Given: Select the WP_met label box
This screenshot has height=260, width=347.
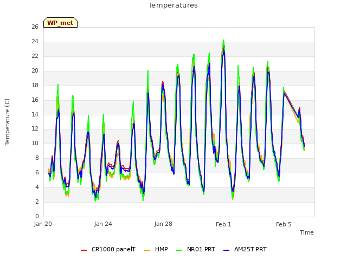Looking at the screenshot, I should click(60, 23).
